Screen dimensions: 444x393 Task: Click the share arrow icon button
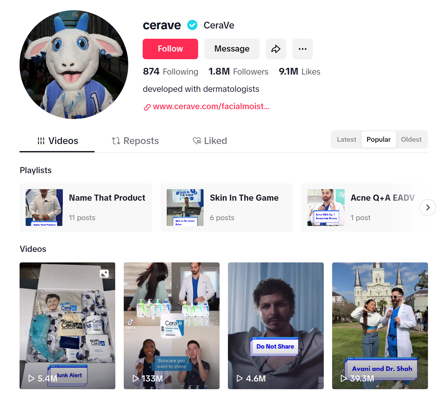276,49
